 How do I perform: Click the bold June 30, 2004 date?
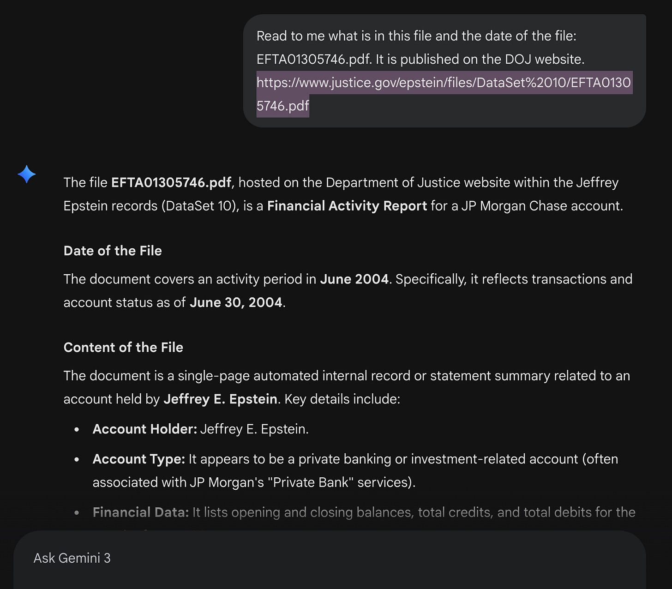(236, 302)
